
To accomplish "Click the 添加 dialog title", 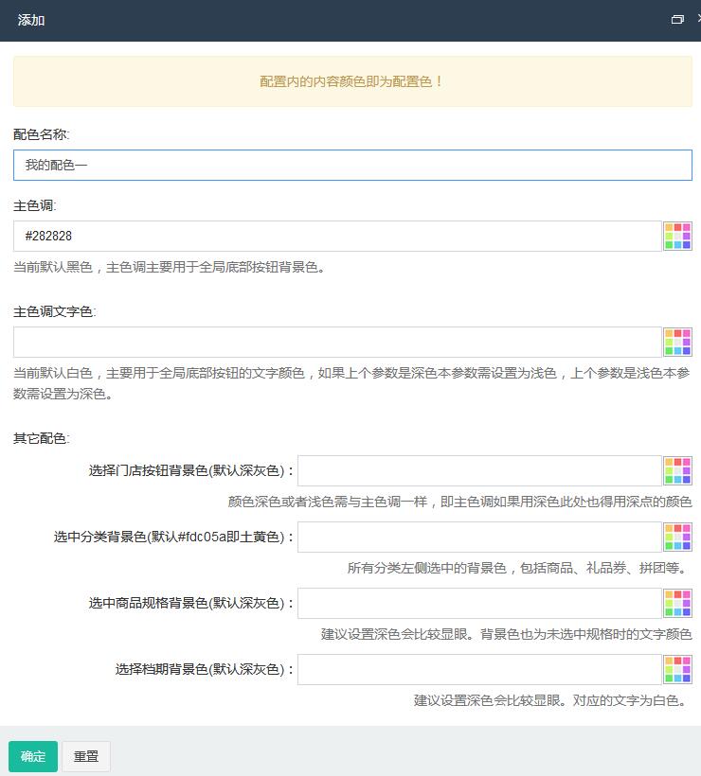I will pos(31,20).
